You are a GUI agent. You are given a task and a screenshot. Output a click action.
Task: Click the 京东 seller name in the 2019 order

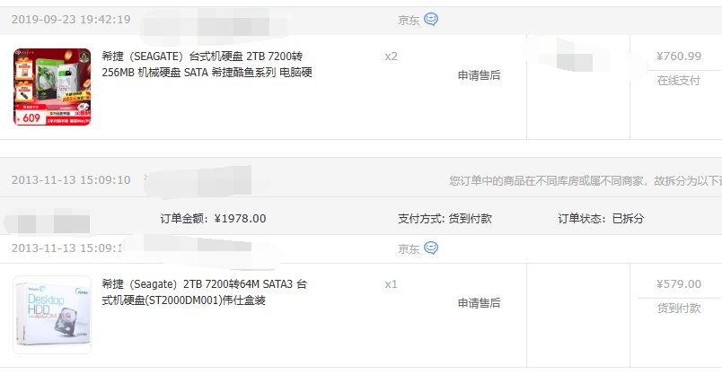409,20
